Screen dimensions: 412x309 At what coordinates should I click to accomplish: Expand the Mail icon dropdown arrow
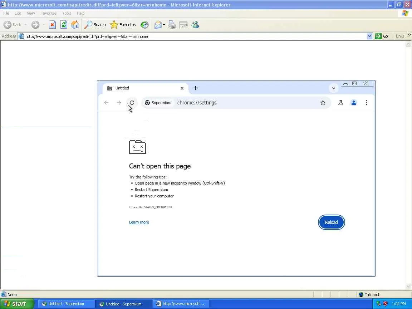(164, 25)
